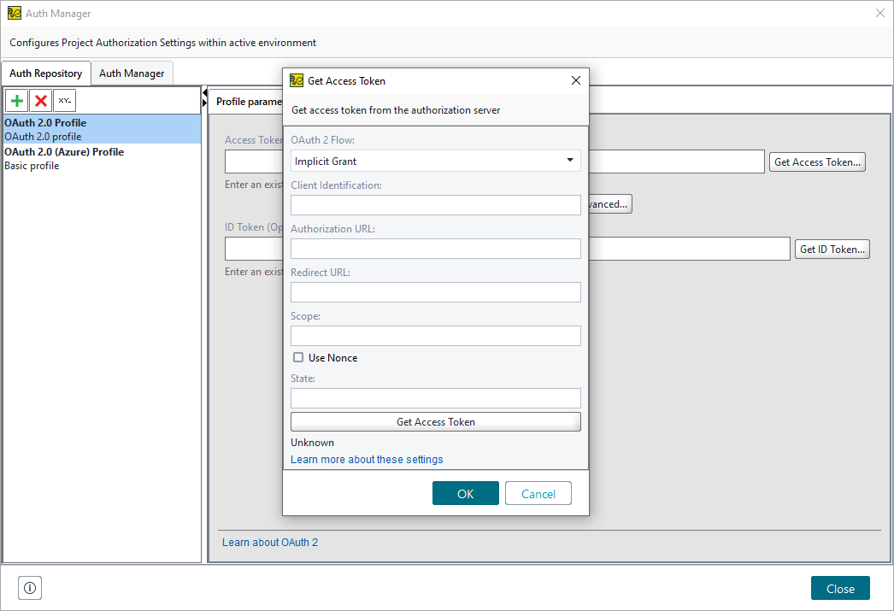Click inside the State input field
894x611 pixels.
pos(435,397)
